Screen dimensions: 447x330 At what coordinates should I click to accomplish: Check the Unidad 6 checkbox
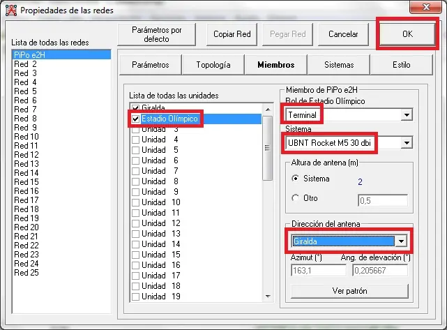point(136,160)
